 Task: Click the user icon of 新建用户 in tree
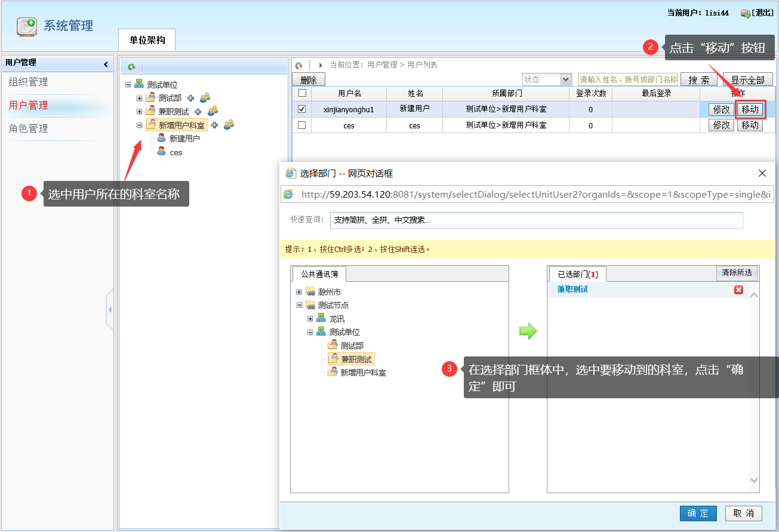pyautogui.click(x=161, y=138)
